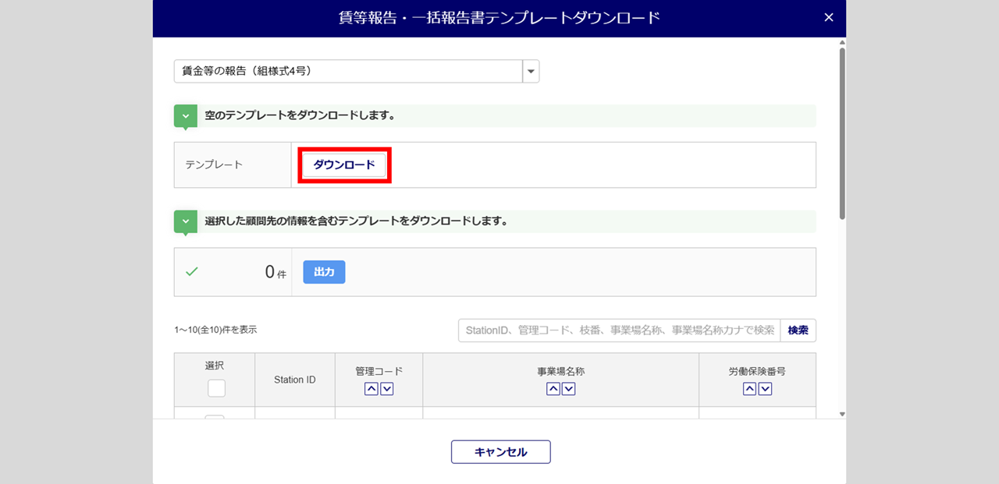The height and width of the screenshot is (484, 999).
Task: Click the ダウンロード template button
Action: [x=344, y=165]
